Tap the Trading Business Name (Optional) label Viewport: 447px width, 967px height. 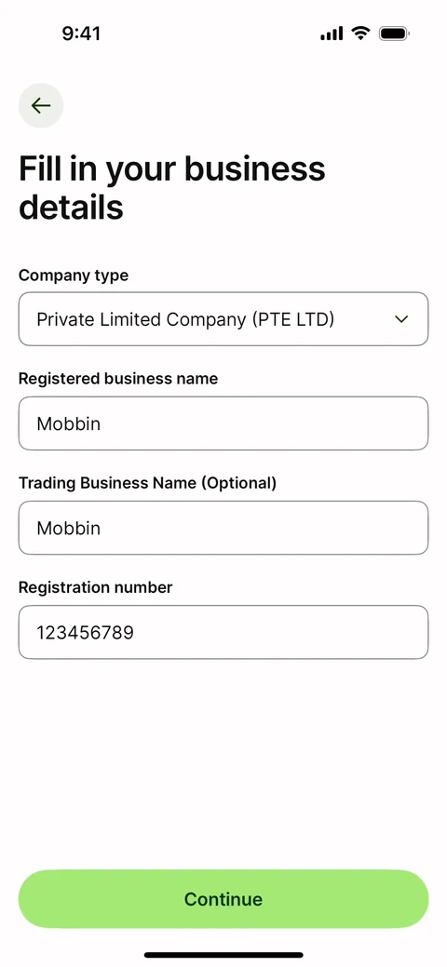click(147, 483)
